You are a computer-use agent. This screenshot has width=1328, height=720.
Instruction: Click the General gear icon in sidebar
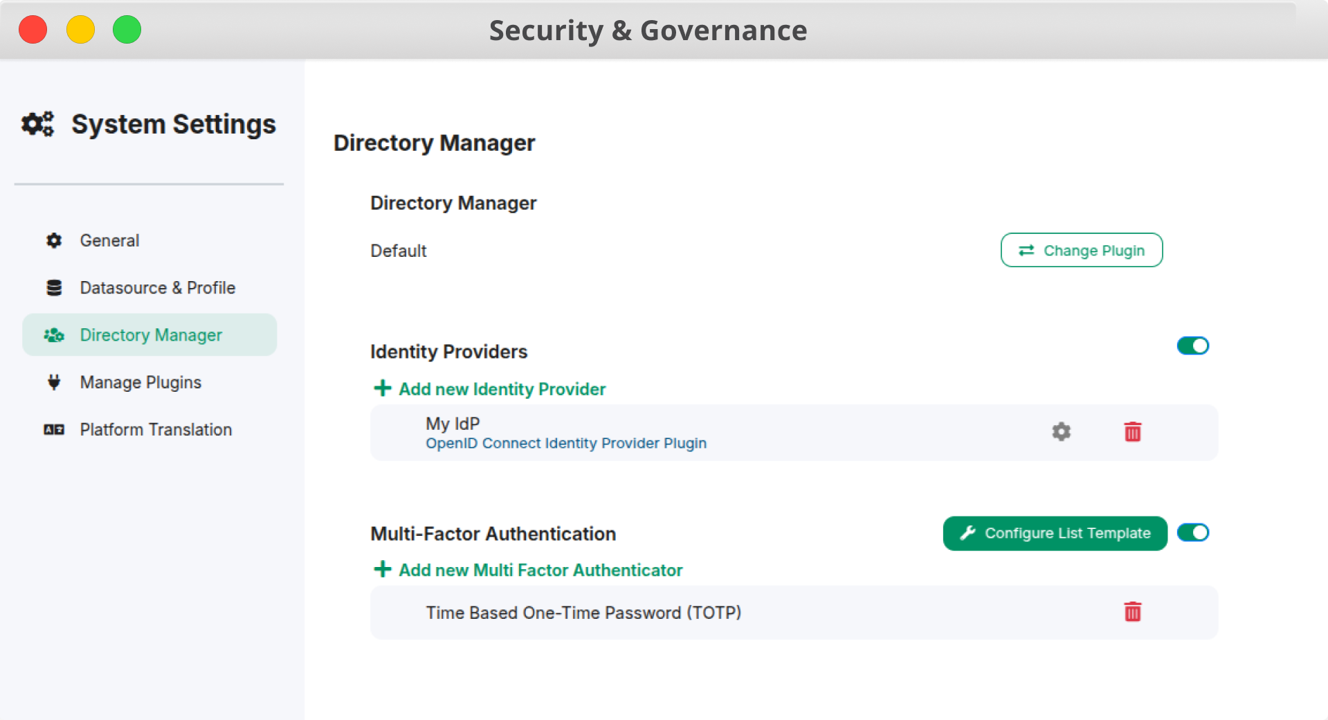(54, 240)
